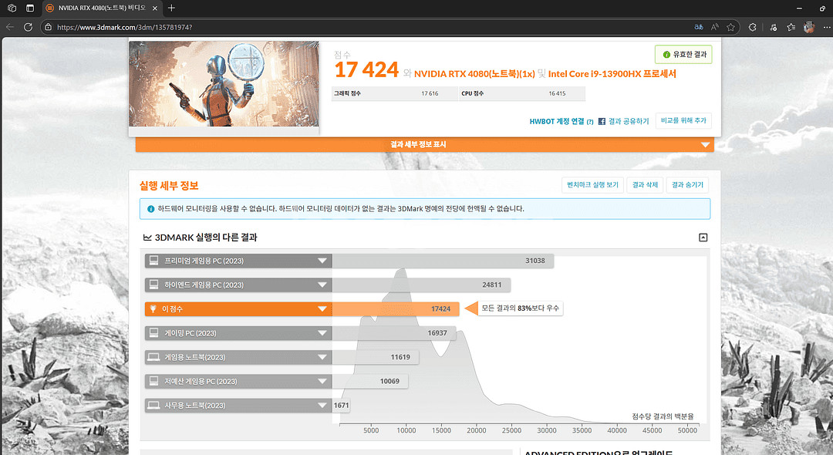Open the favorites list
Image resolution: width=833 pixels, height=455 pixels.
click(791, 27)
